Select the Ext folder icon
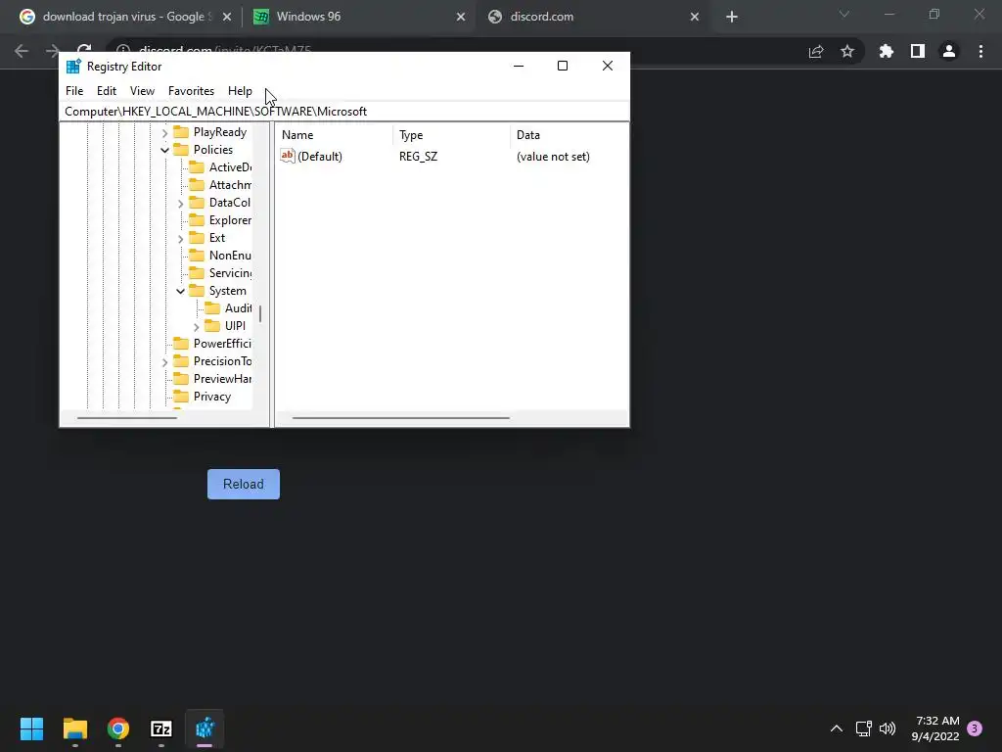1002x752 pixels. pyautogui.click(x=197, y=238)
